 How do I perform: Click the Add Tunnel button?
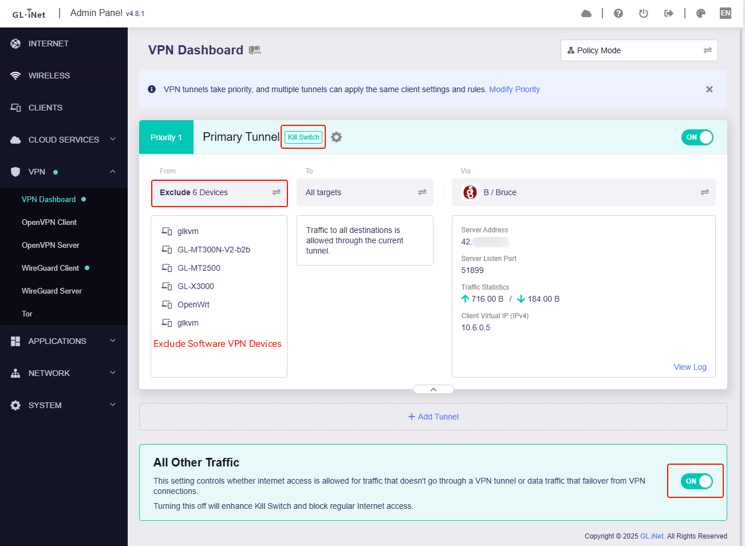433,417
